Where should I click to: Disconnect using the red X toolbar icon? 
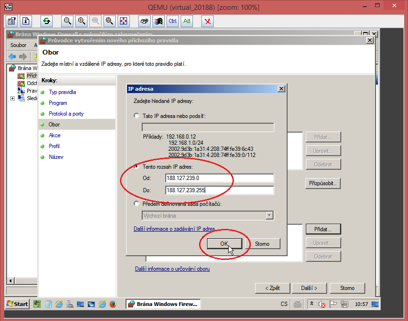208,21
